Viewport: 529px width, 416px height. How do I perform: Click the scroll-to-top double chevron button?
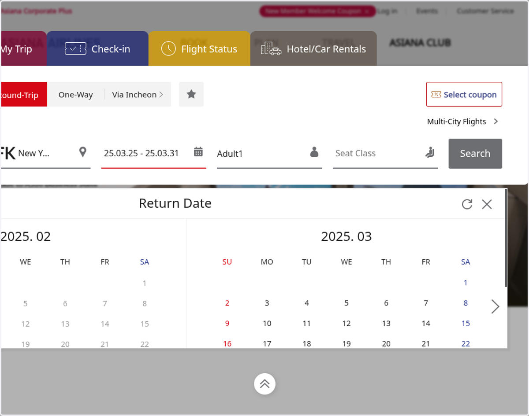[x=264, y=384]
